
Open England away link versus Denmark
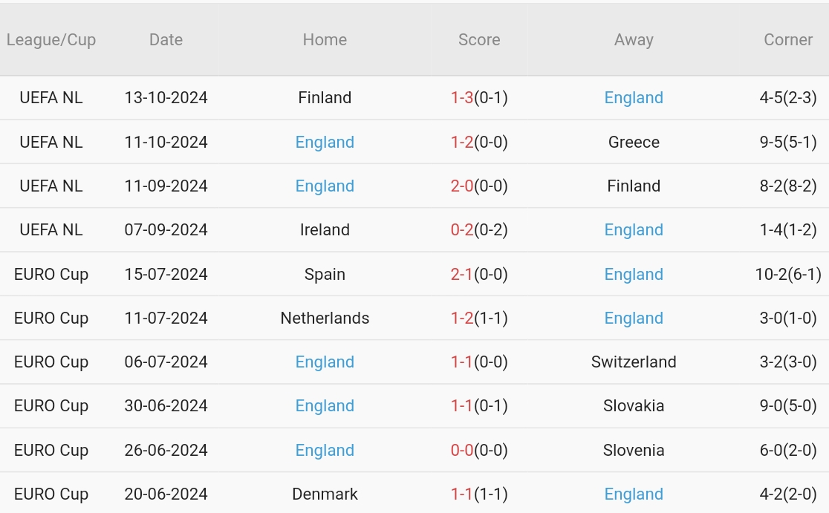pos(634,494)
